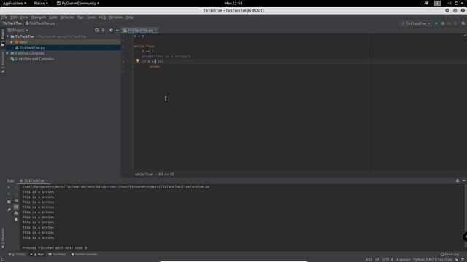Screen dimensions: 467x262
Task: Click the Run panel layout icon
Action: [x=9, y=202]
